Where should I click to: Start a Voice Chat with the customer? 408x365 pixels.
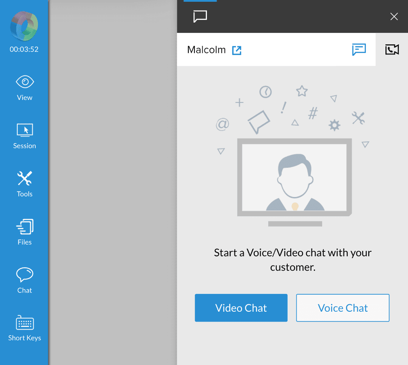343,308
